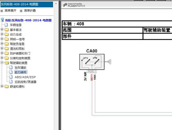172x130 pixels.
Task: Click the 菜单展开 expand-all button
Action: point(11,11)
